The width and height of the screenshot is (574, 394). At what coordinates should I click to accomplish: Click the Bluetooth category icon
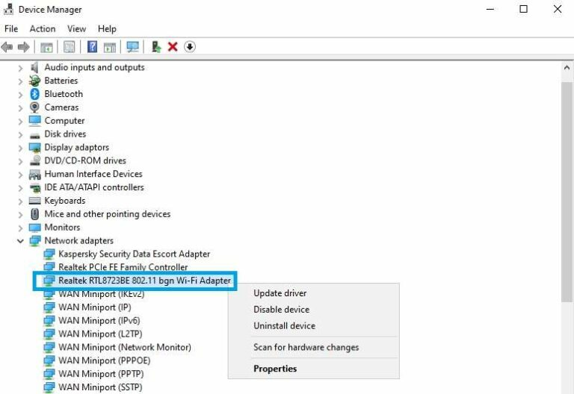pyautogui.click(x=35, y=94)
